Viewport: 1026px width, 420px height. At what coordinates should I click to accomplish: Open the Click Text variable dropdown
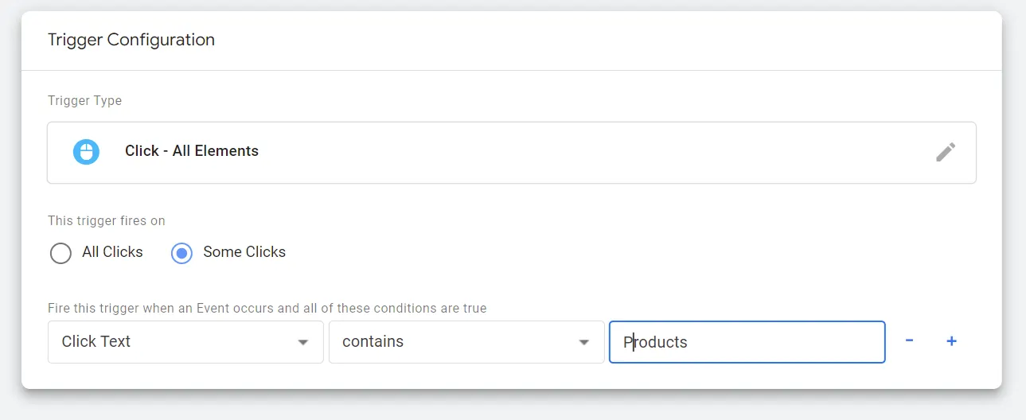pos(185,342)
